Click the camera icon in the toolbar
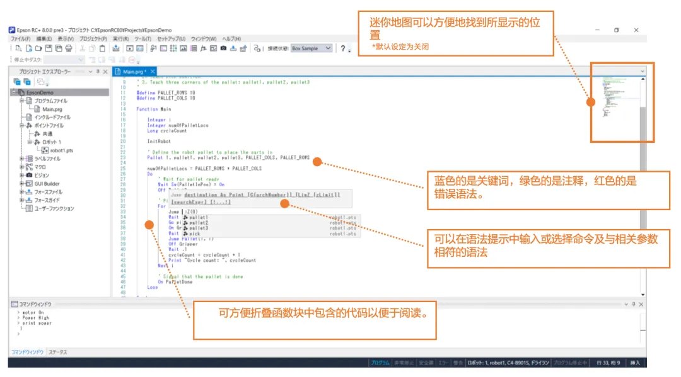Image resolution: width=681 pixels, height=377 pixels. (x=223, y=48)
